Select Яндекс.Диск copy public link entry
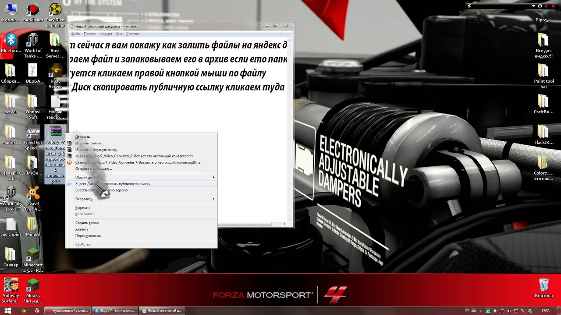The height and width of the screenshot is (315, 561). [x=141, y=184]
